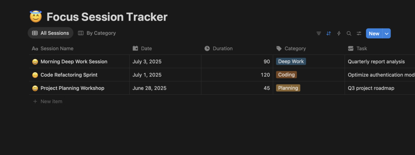Screen dimensions: 415x155
Task: Click the halo emoji page icon
Action: click(x=36, y=16)
